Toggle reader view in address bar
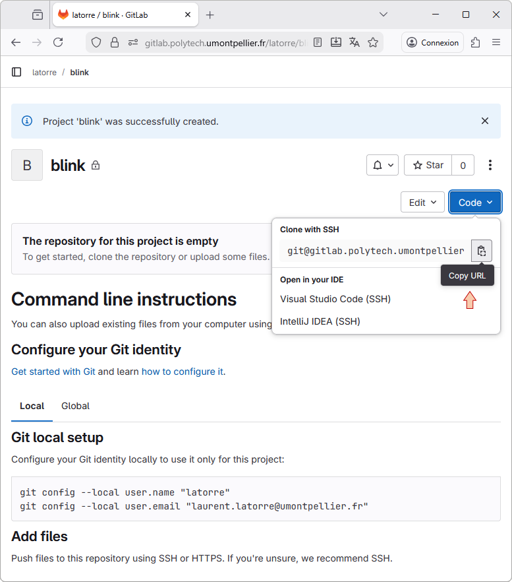The image size is (512, 582). click(318, 42)
